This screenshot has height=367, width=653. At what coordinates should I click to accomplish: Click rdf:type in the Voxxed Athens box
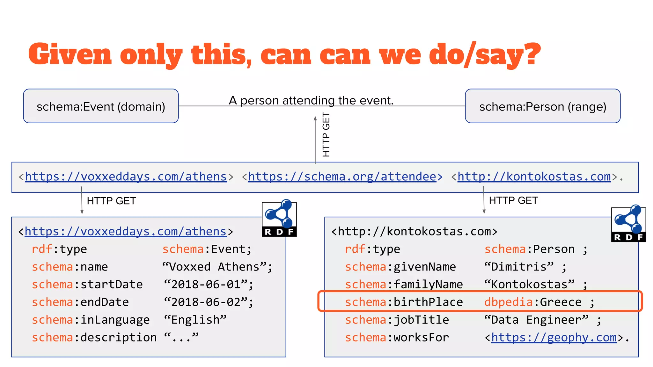point(59,249)
